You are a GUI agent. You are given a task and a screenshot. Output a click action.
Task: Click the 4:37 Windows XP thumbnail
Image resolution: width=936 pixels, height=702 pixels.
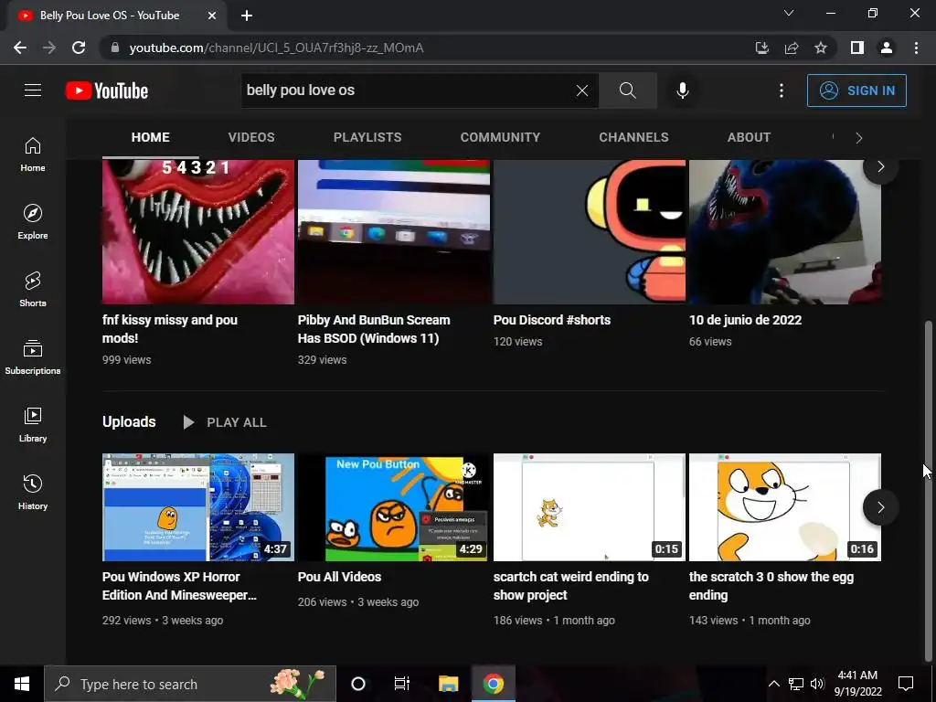[x=198, y=507]
